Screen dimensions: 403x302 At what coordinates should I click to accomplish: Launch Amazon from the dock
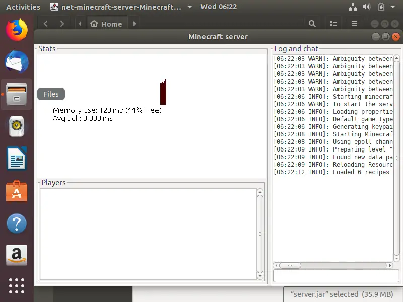tap(17, 255)
